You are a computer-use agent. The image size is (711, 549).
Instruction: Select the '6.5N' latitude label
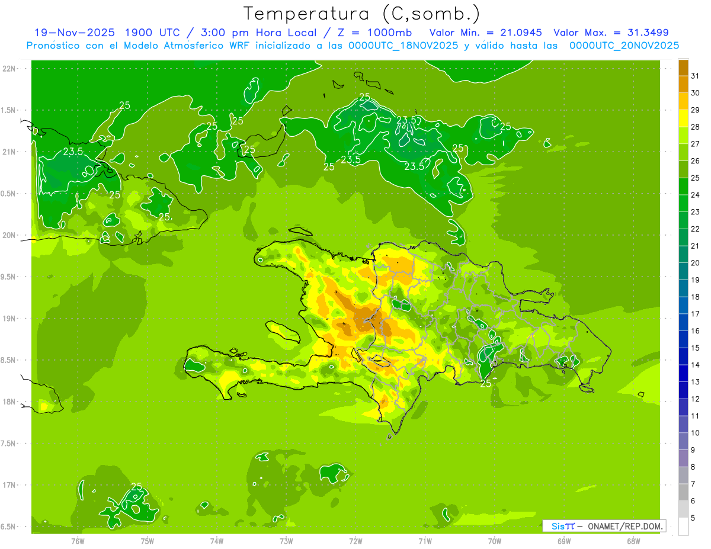coord(9,526)
